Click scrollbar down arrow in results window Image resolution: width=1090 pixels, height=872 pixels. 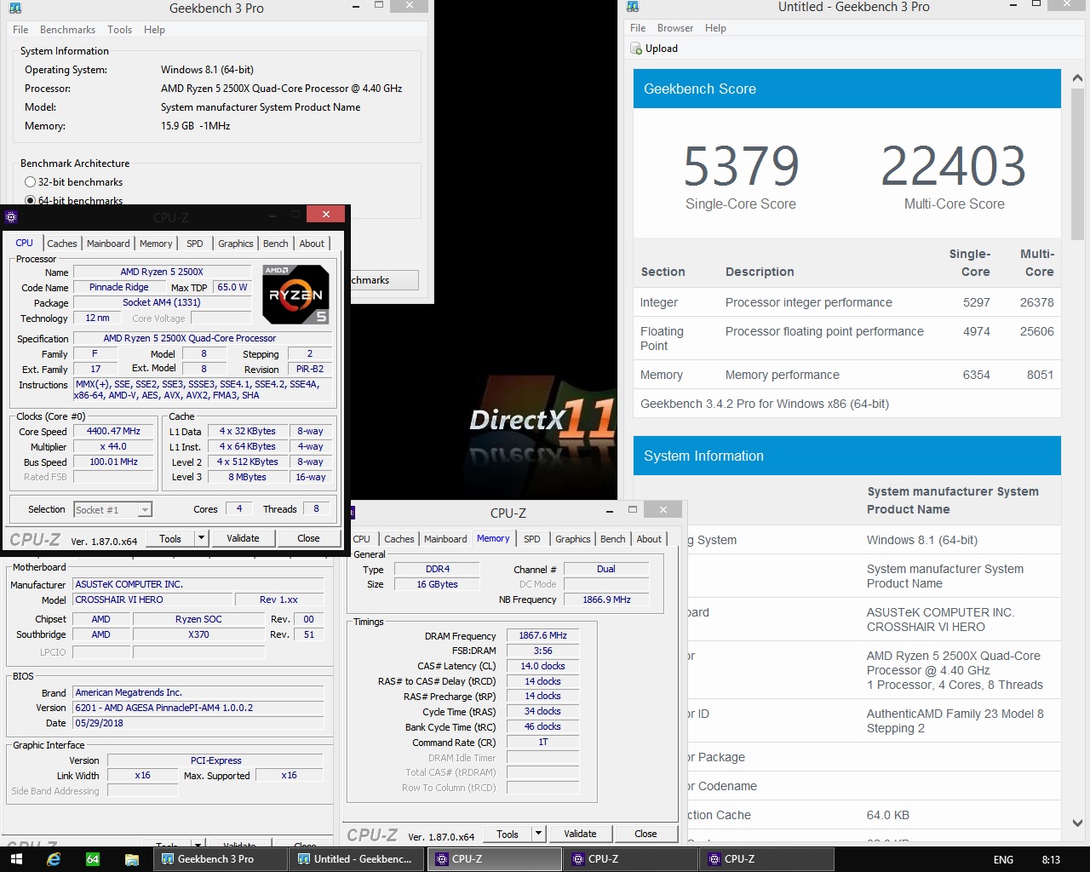tap(1077, 823)
